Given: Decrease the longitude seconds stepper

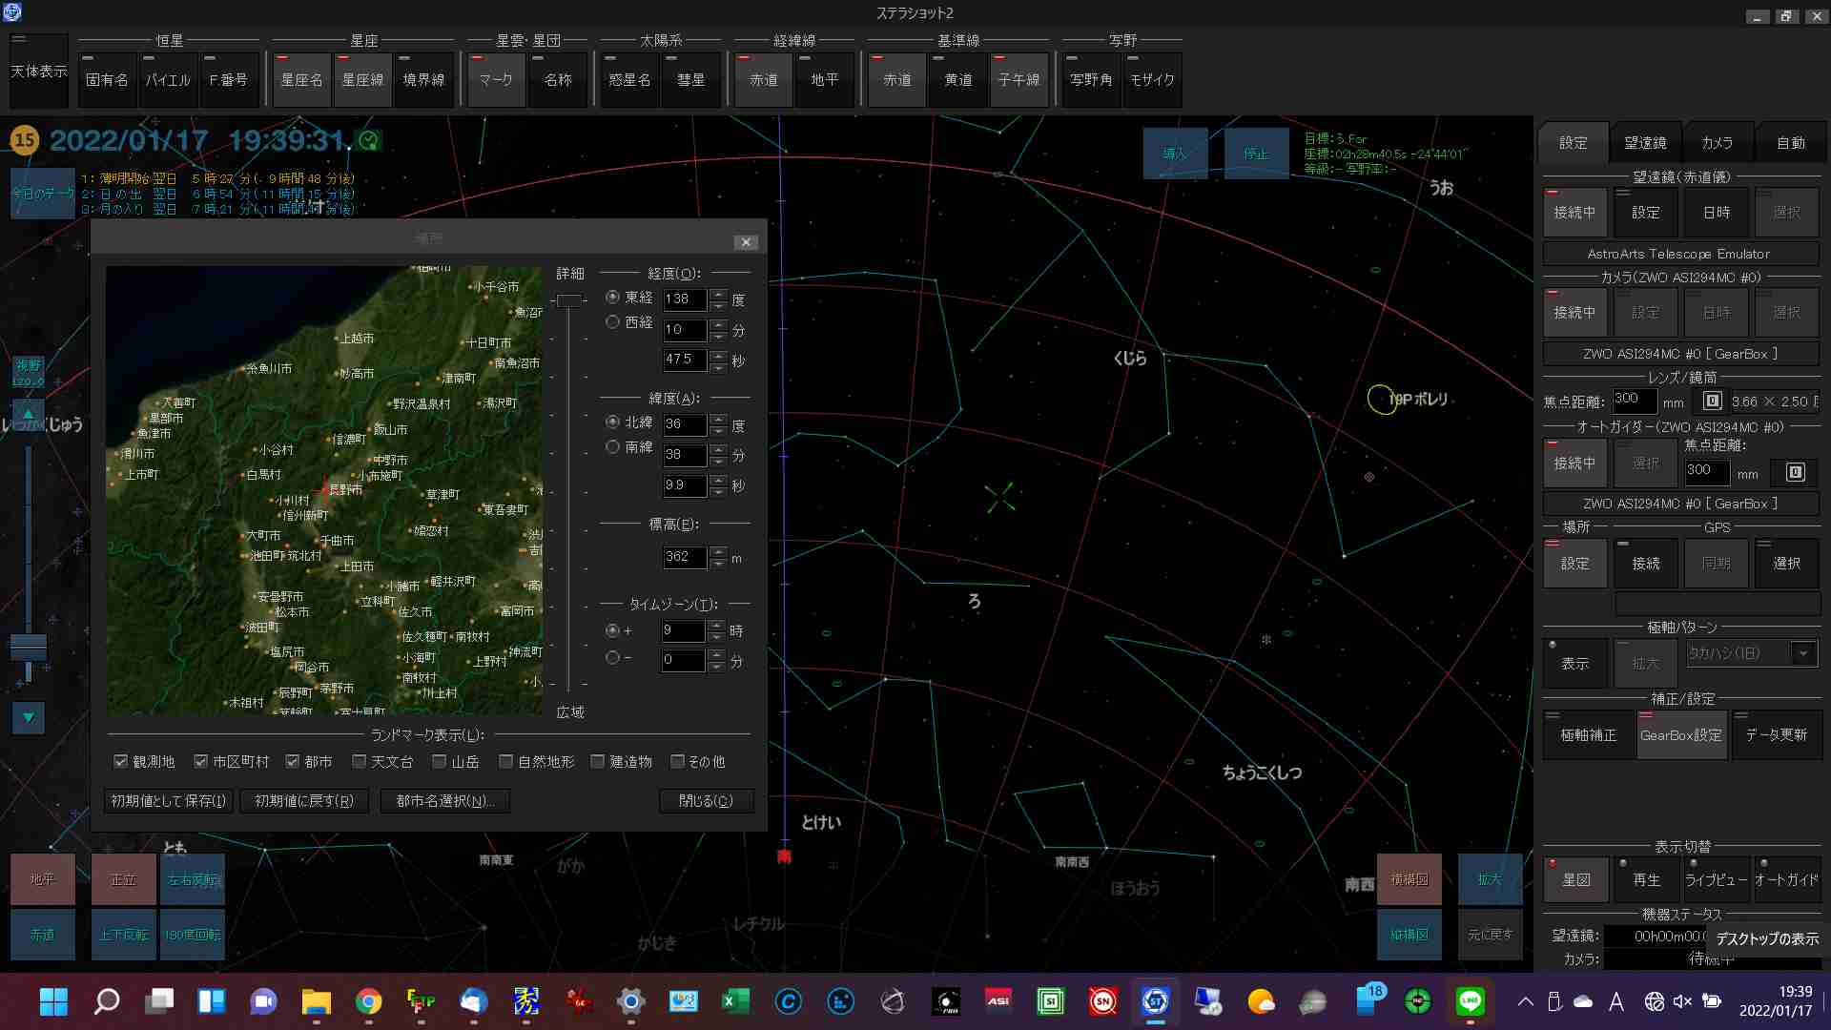Looking at the screenshot, I should pyautogui.click(x=718, y=366).
